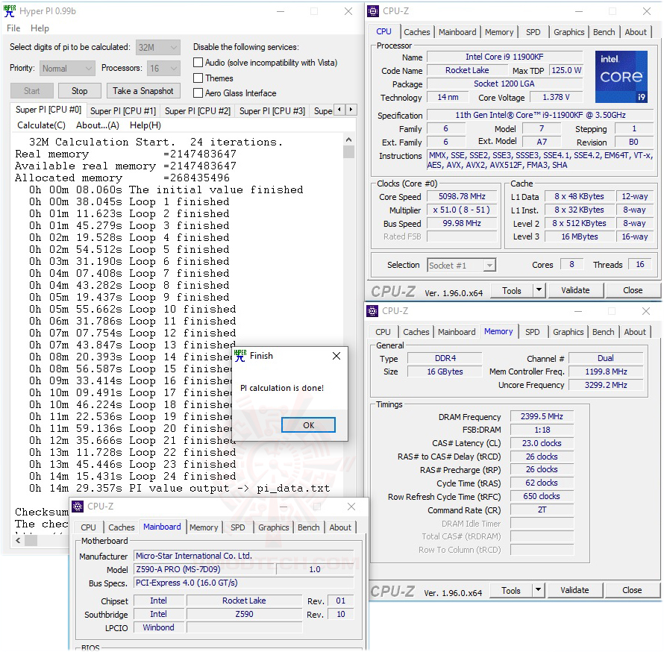The width and height of the screenshot is (664, 652).
Task: Click the Intel Core i9 logo badge
Action: pyautogui.click(x=621, y=77)
